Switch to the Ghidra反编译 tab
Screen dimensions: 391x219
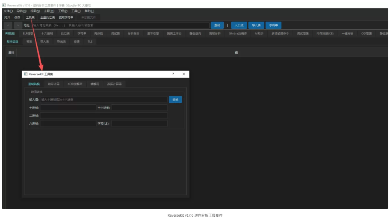click(238, 34)
